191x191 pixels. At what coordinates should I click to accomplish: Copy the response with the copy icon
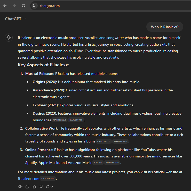click(x=27, y=187)
